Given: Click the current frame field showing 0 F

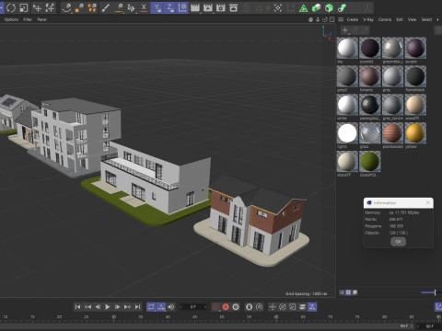Looking at the screenshot, I should tap(193, 307).
